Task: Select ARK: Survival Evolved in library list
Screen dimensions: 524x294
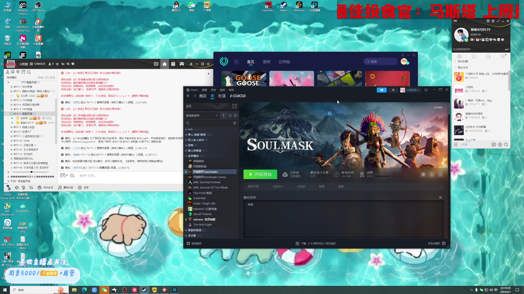Action: click(x=206, y=182)
